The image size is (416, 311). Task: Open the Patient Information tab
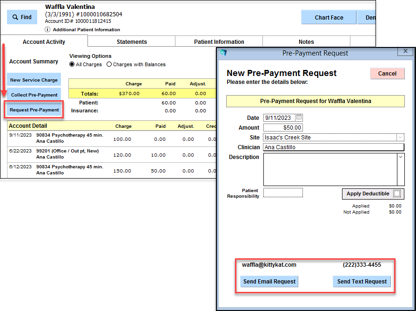click(219, 42)
